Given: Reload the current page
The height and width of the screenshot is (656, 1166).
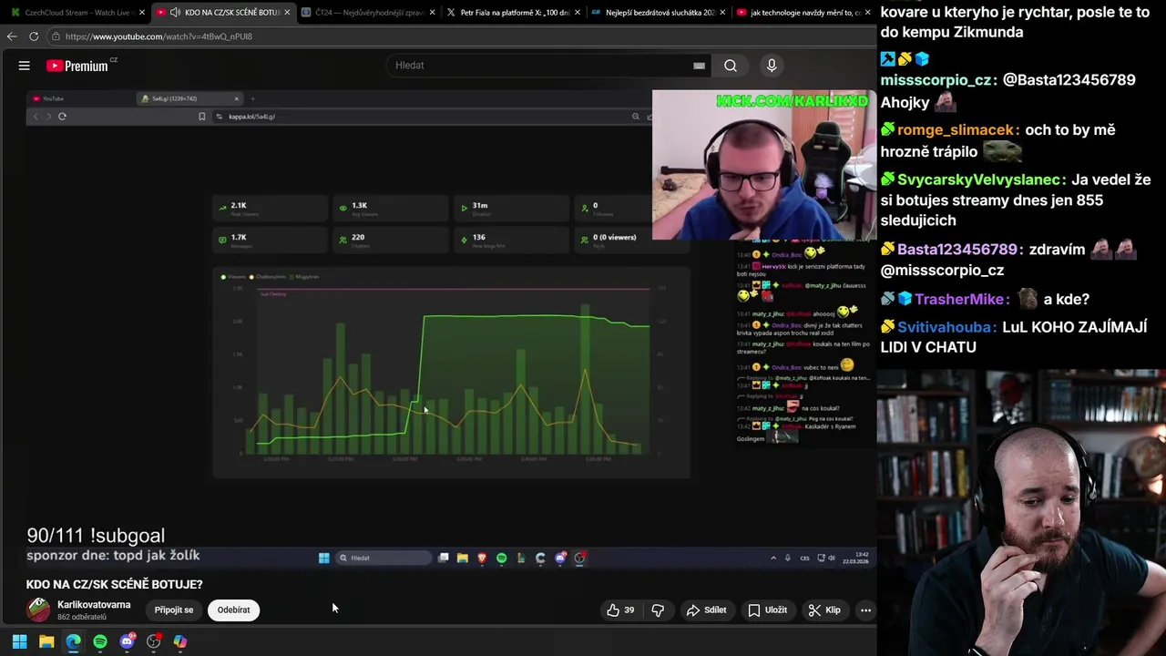Looking at the screenshot, I should [34, 36].
